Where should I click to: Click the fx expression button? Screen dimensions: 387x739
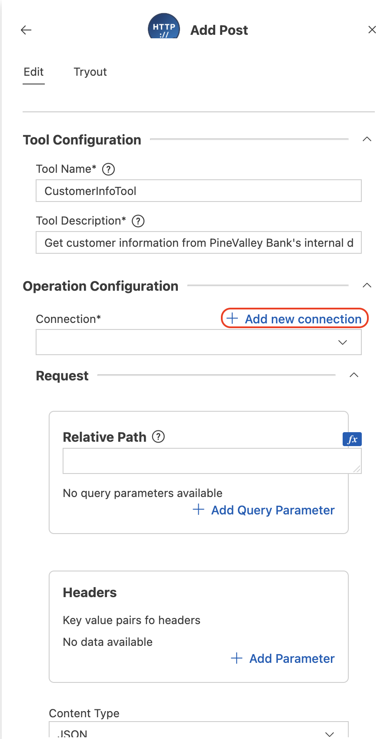(352, 439)
